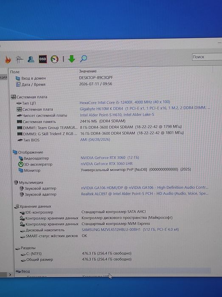222x297 pixels.
Task: Click the Тип ЦП processor icon
Action: pyautogui.click(x=19, y=103)
